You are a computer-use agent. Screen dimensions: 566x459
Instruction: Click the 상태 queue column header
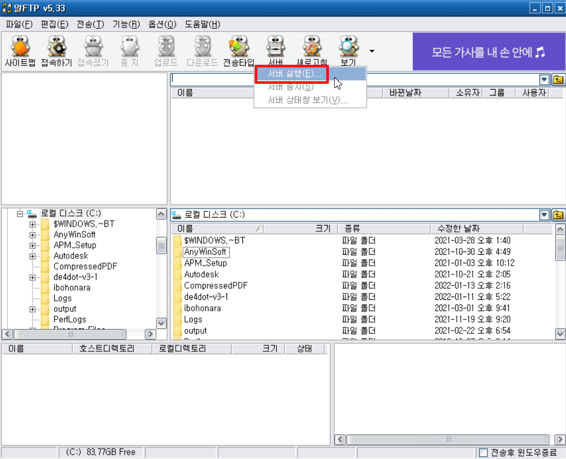point(305,349)
